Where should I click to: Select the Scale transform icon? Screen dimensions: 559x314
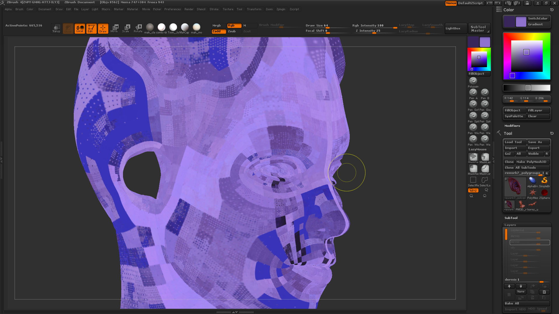(126, 28)
